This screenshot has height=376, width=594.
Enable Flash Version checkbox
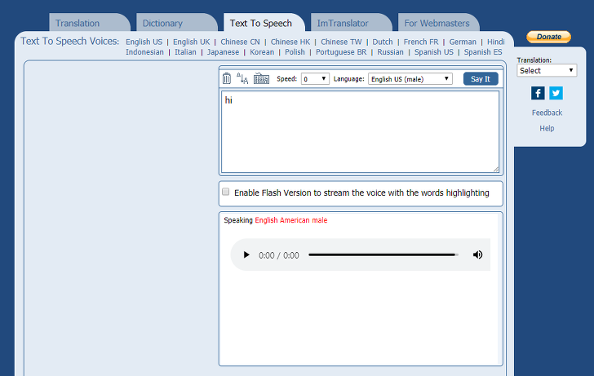click(x=226, y=192)
